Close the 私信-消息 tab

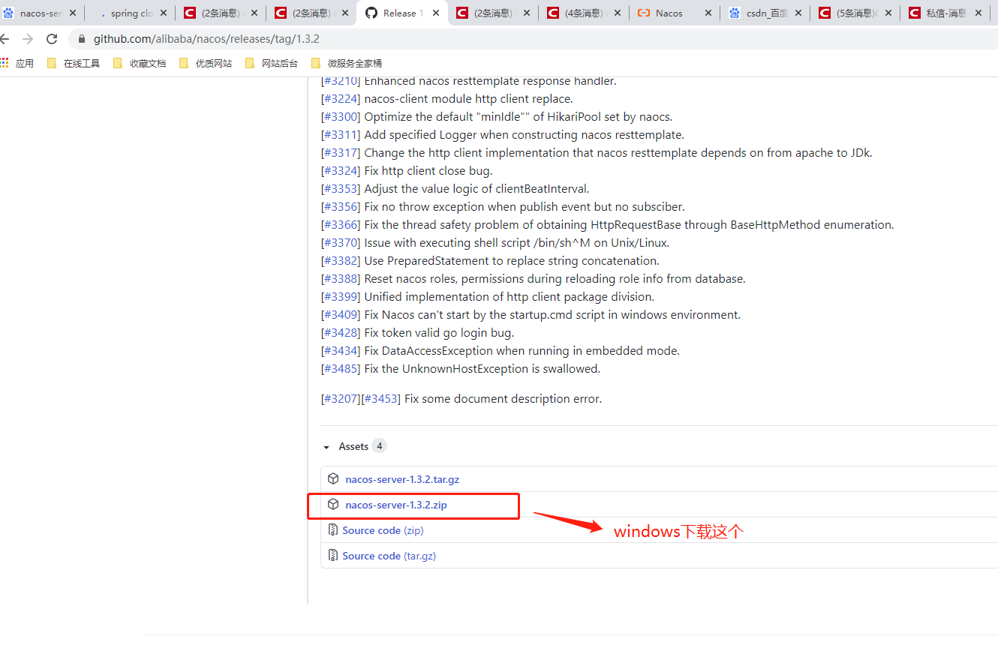click(978, 13)
